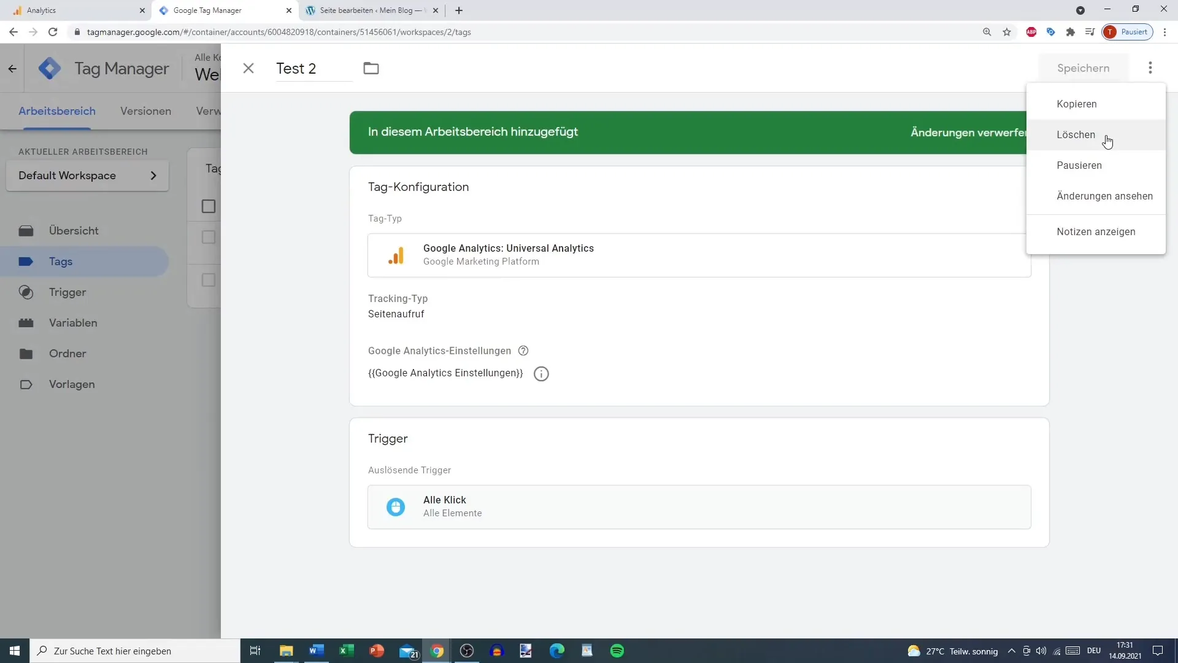Open Microsoft Edge from the taskbar
Viewport: 1178px width, 663px height.
557,651
